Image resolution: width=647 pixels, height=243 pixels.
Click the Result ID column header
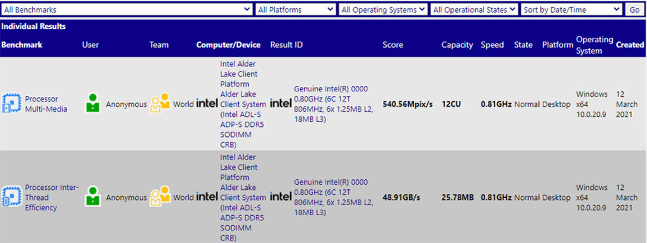pyautogui.click(x=286, y=45)
